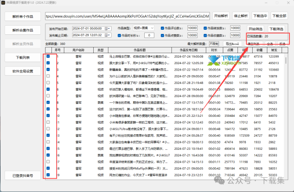This screenshot has width=294, height=192.
Task: Click 下载筛选 button
Action: pos(276,29)
